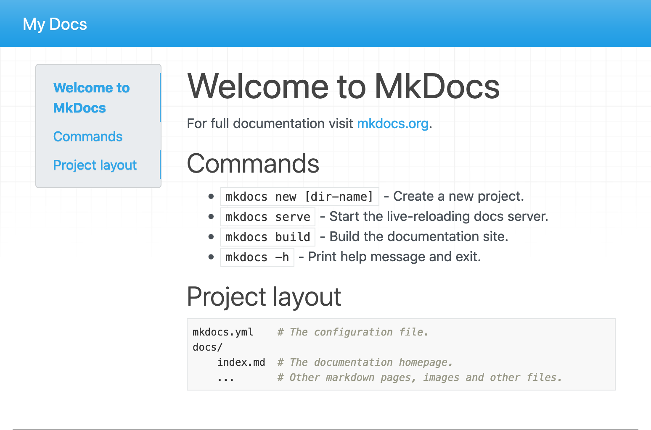Click the 'mkdocs new [dir-name]' code snippet
Screen dimensions: 651x430
299,197
